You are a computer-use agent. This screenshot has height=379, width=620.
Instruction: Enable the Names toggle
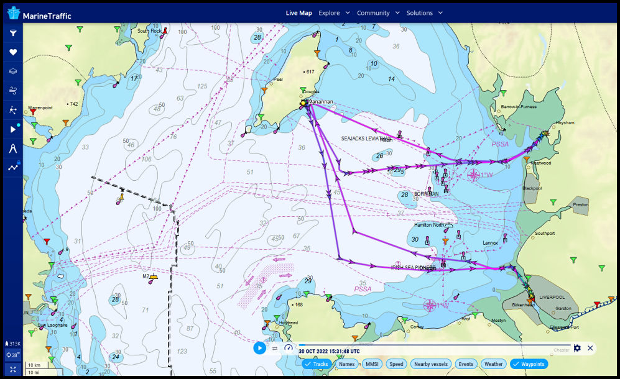(x=347, y=364)
